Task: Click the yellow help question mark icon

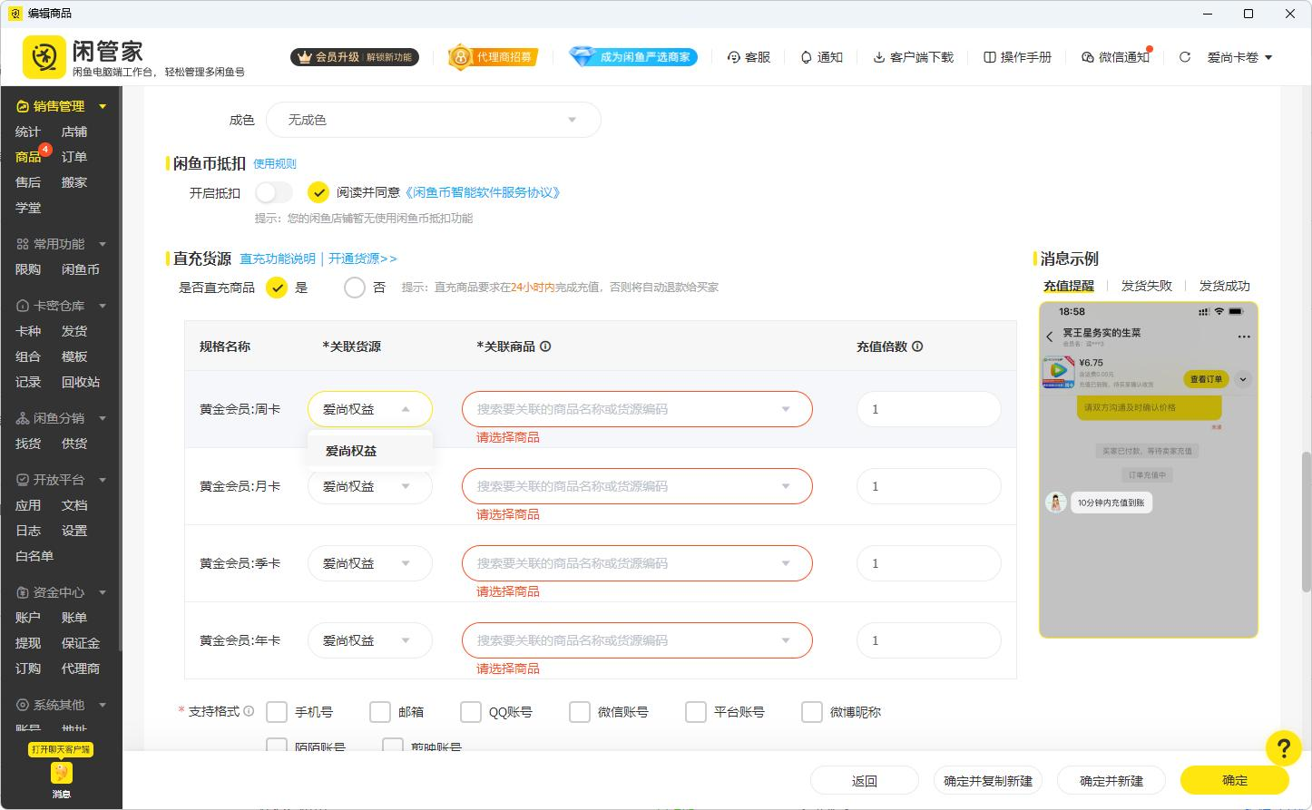Action: (1284, 748)
